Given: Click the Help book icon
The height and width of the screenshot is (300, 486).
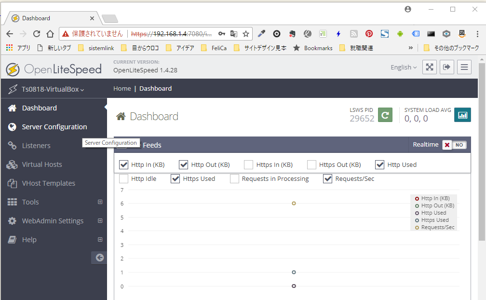Looking at the screenshot, I should [12, 240].
